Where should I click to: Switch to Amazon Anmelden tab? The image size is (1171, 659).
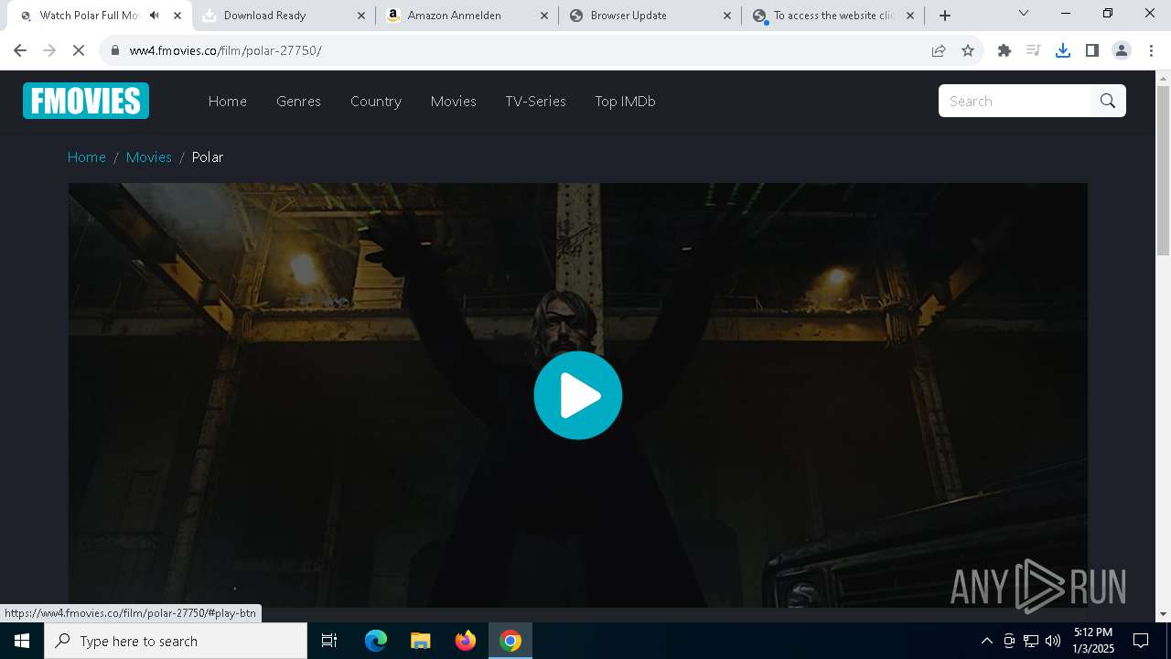[x=467, y=16]
